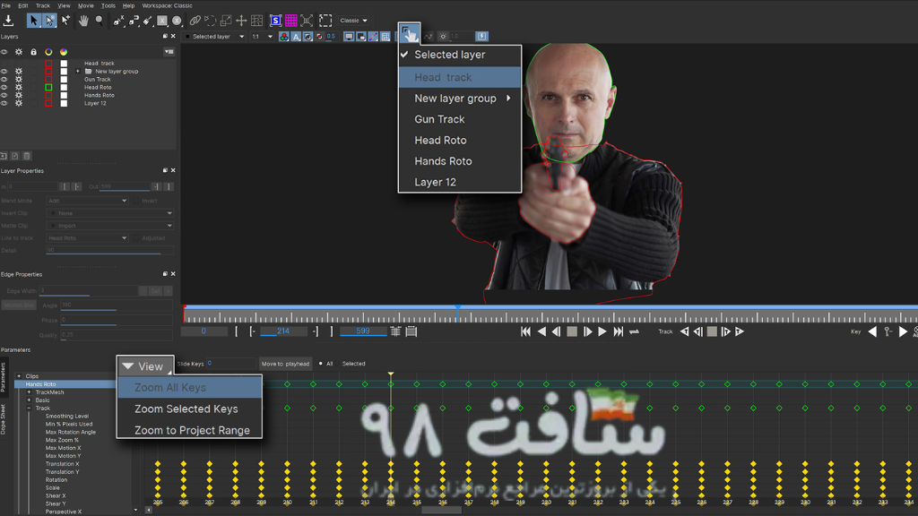Click Track Backwards button
The width and height of the screenshot is (918, 516).
click(684, 331)
